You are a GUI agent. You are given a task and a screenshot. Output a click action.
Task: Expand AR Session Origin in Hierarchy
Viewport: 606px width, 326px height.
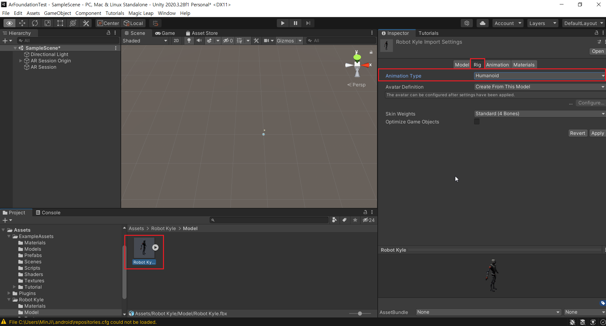click(x=21, y=60)
